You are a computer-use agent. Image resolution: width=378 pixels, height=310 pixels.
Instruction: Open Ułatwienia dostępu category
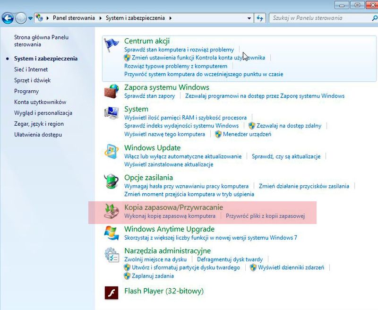[38, 135]
